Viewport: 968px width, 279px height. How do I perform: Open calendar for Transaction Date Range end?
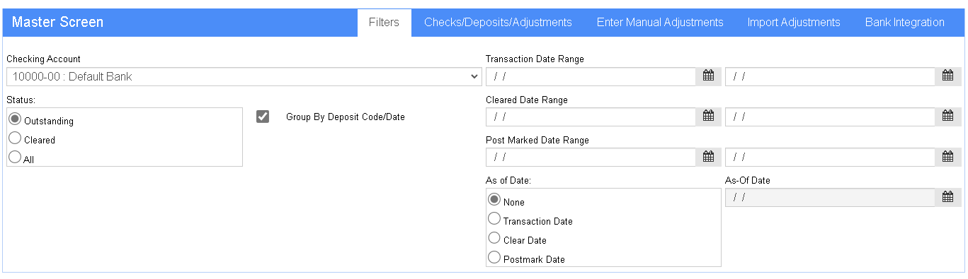[947, 76]
